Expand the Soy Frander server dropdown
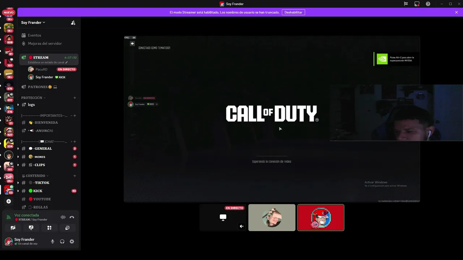The height and width of the screenshot is (260, 463). 33,22
